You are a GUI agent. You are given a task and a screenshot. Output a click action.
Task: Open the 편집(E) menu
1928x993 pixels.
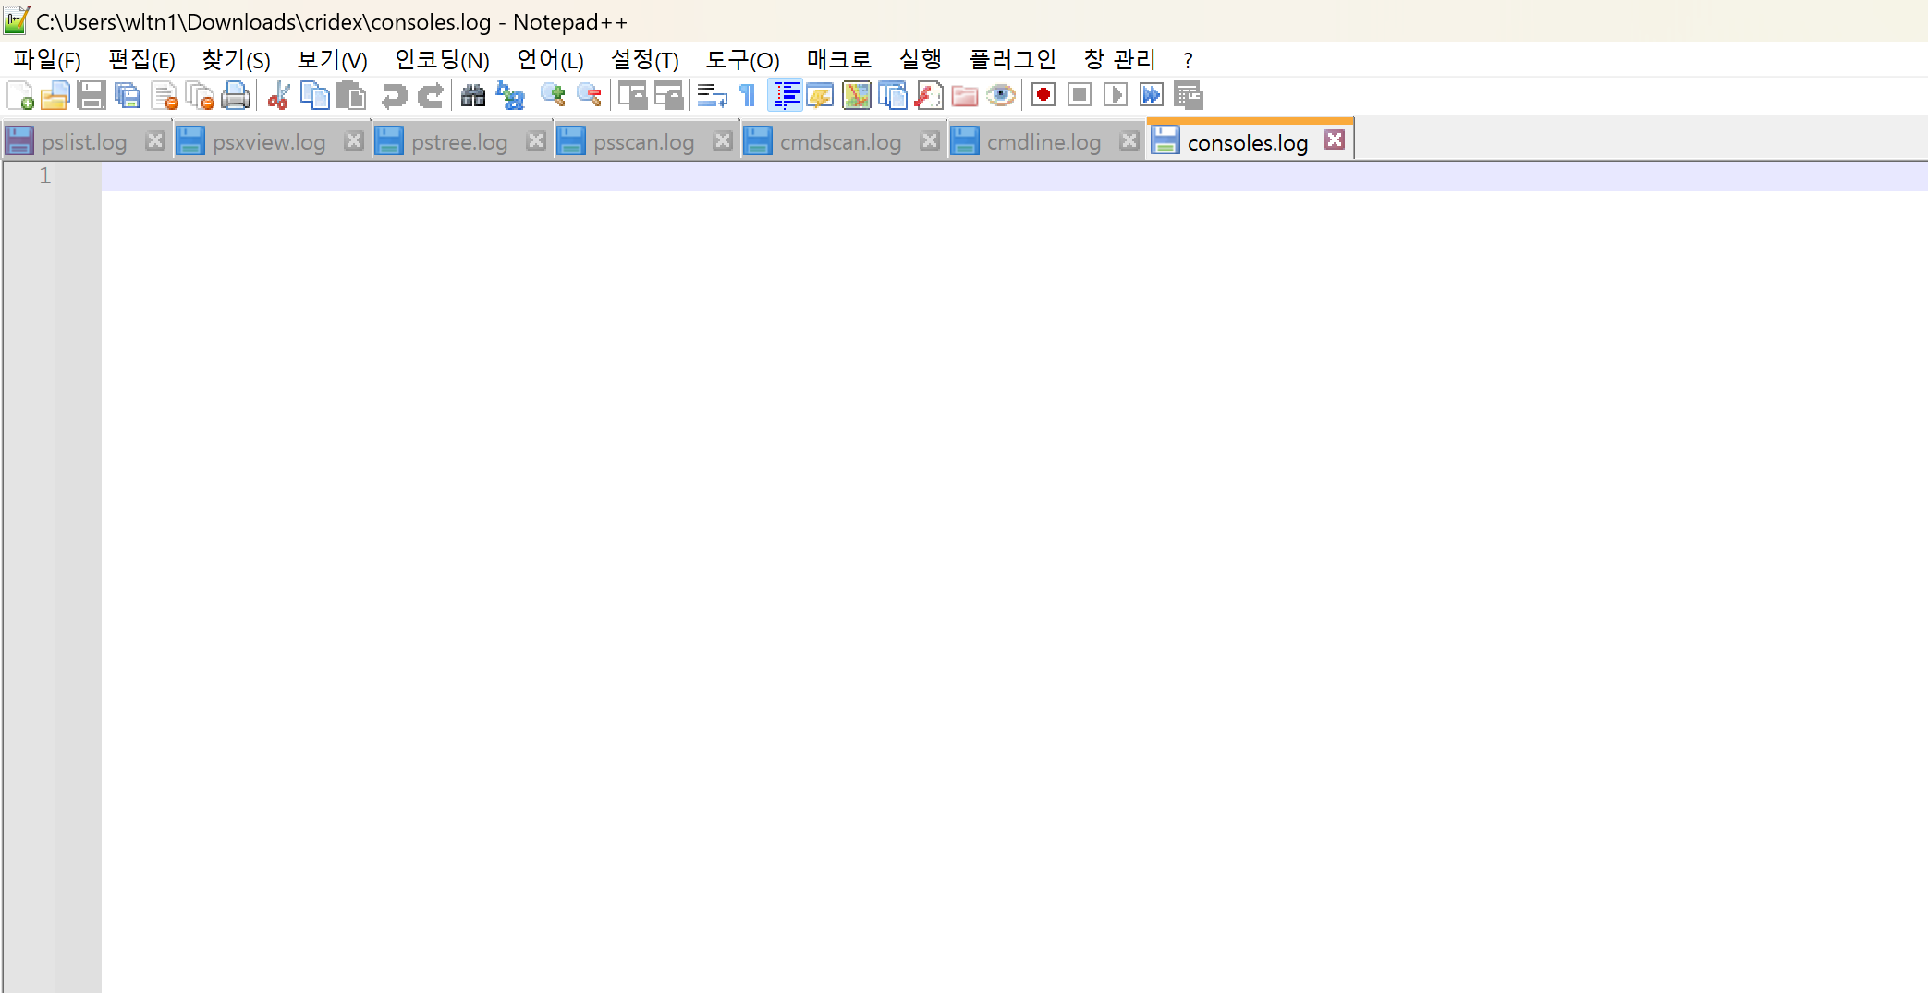pos(141,60)
